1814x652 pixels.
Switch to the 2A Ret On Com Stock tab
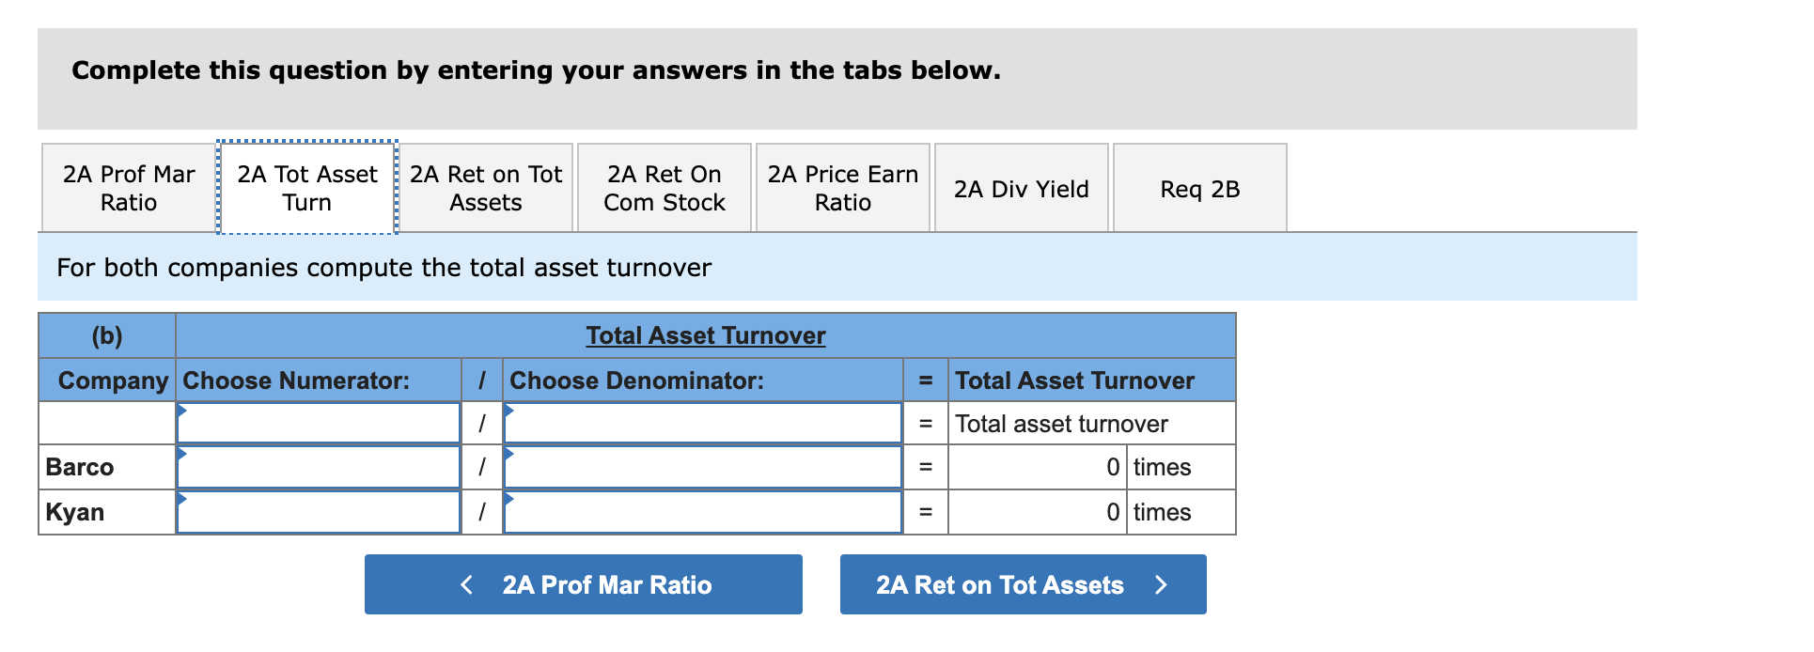click(x=664, y=187)
